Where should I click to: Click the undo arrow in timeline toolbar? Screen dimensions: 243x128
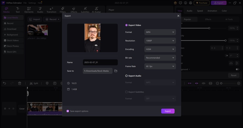pos(5,83)
